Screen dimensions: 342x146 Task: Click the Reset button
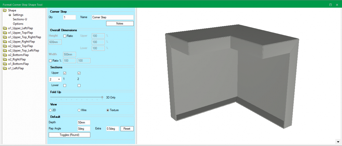point(127,129)
